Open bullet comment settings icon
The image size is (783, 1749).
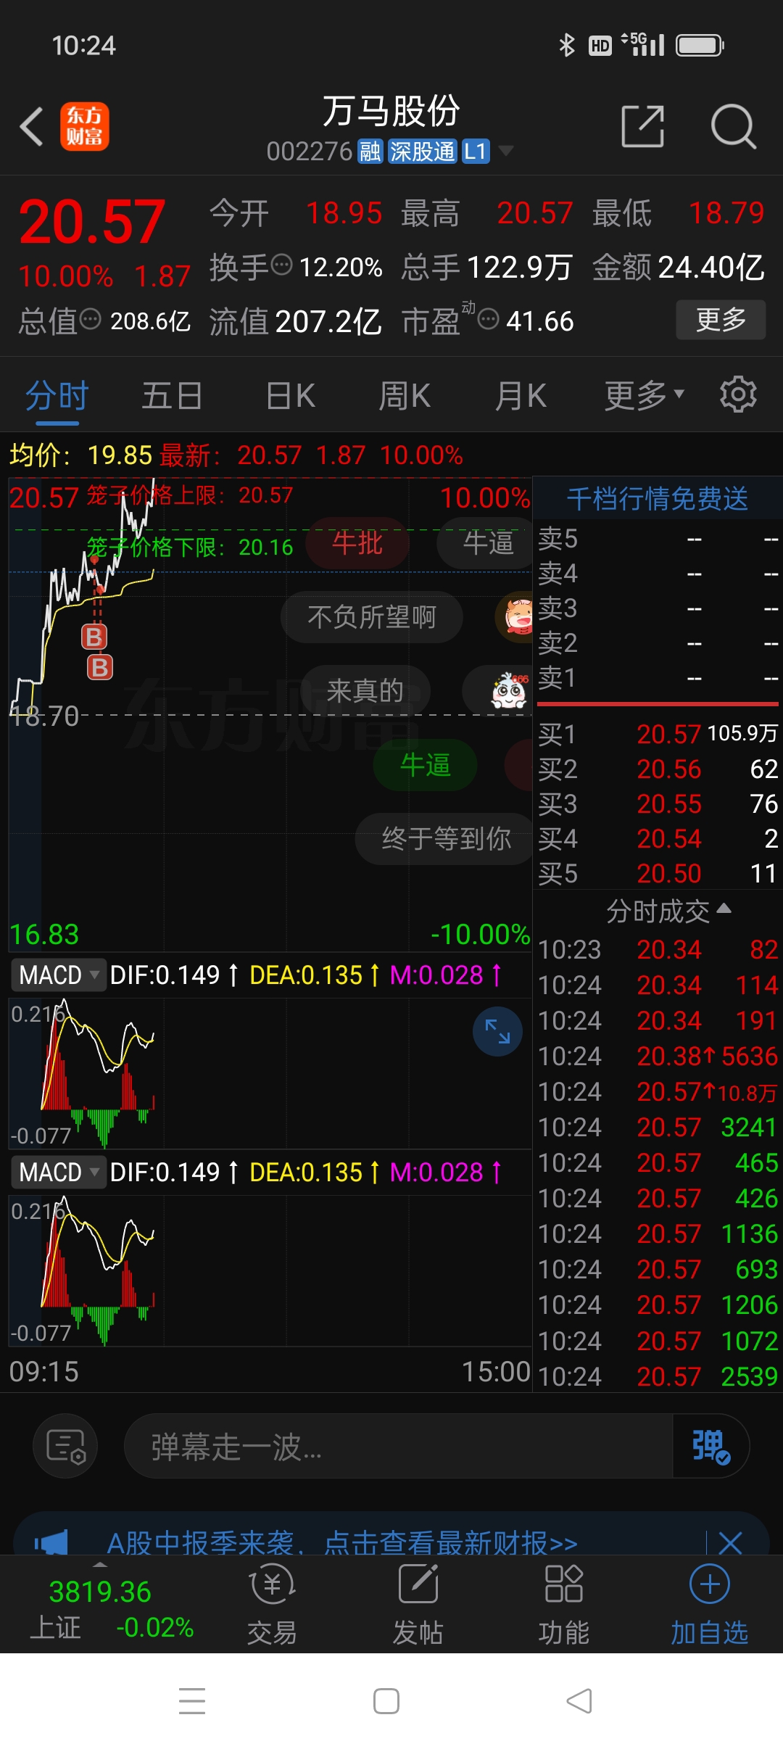pyautogui.click(x=65, y=1446)
